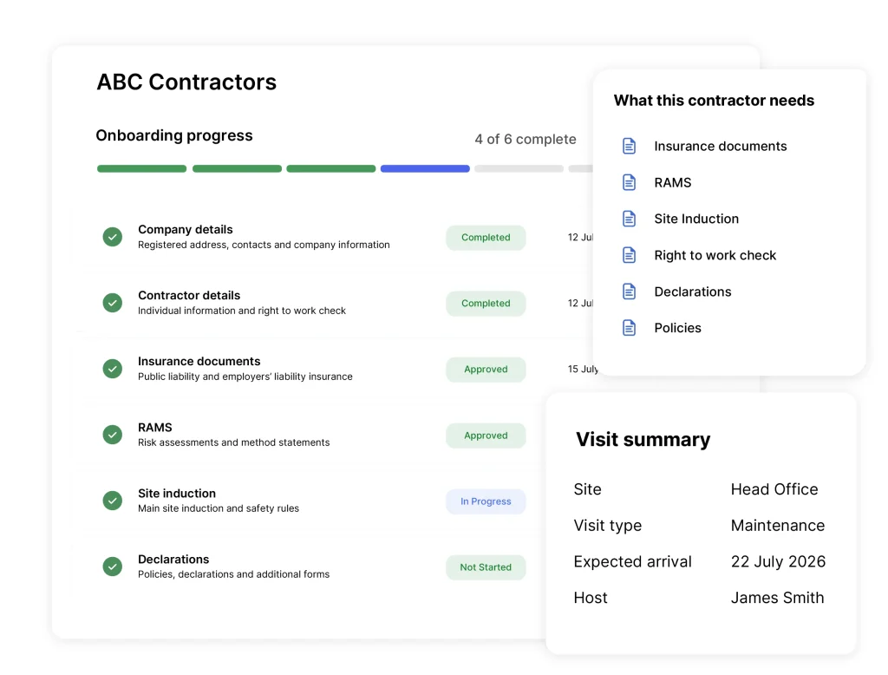Click the Approved badge on Insurance documents row
888x675 pixels.
[486, 370]
